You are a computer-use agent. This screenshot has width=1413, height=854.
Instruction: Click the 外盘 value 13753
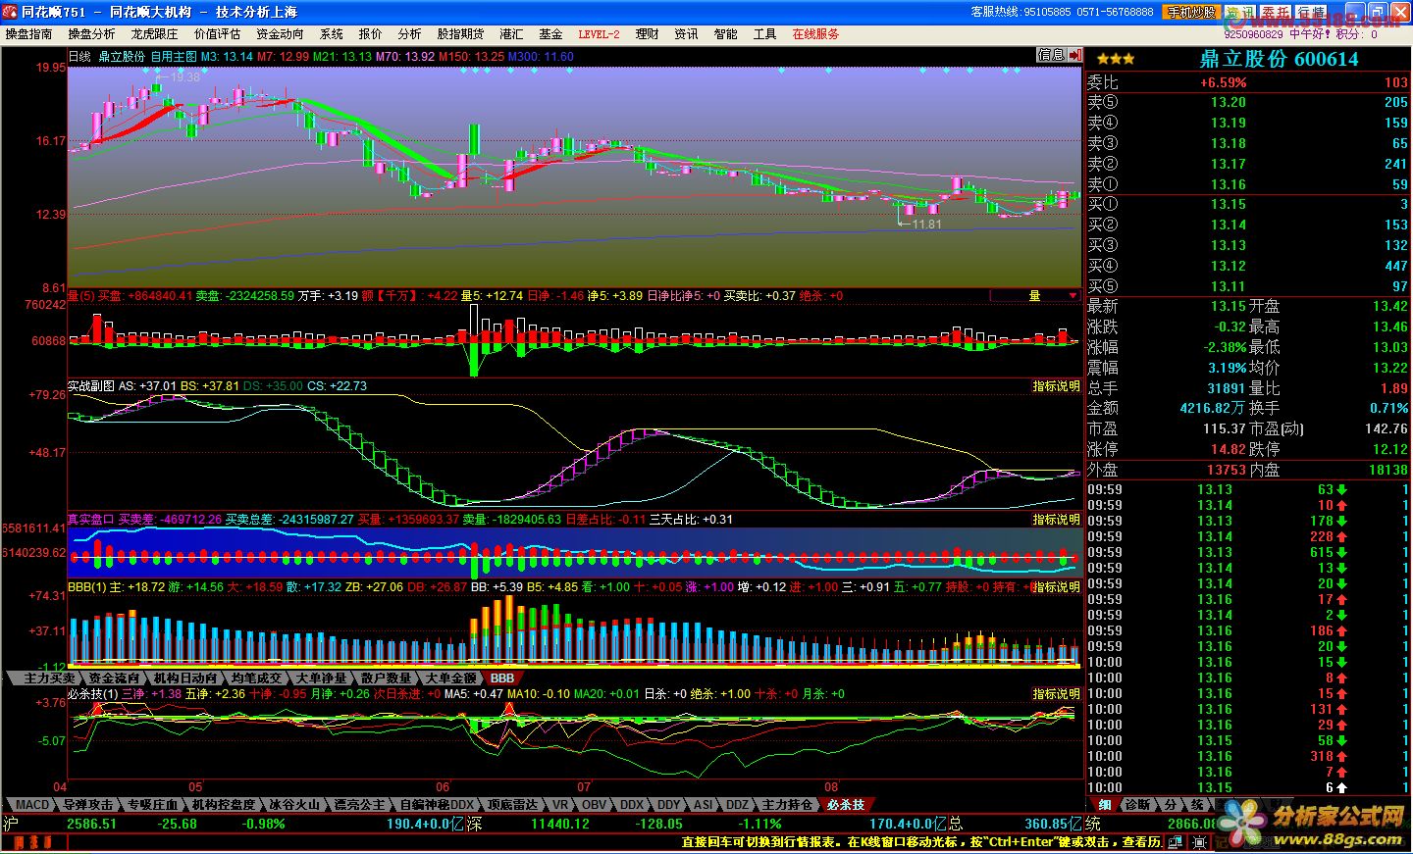pos(1227,470)
